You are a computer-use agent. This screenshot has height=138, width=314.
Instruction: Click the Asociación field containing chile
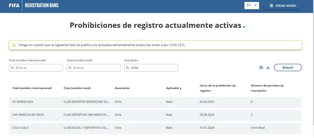[151, 67]
